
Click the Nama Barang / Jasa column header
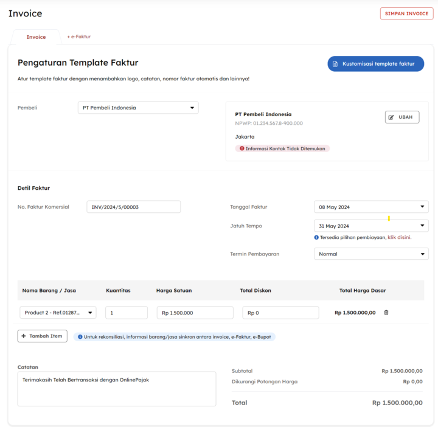[x=49, y=290]
